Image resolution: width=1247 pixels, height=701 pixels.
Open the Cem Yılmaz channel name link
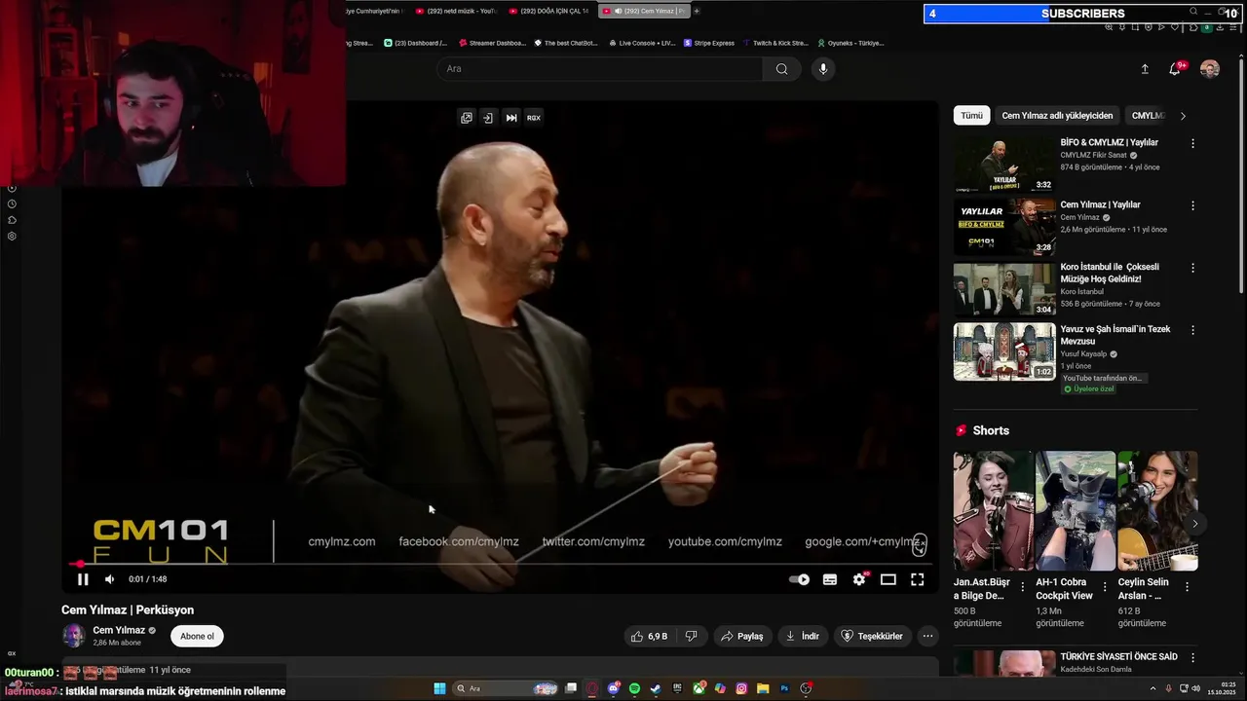(x=119, y=630)
